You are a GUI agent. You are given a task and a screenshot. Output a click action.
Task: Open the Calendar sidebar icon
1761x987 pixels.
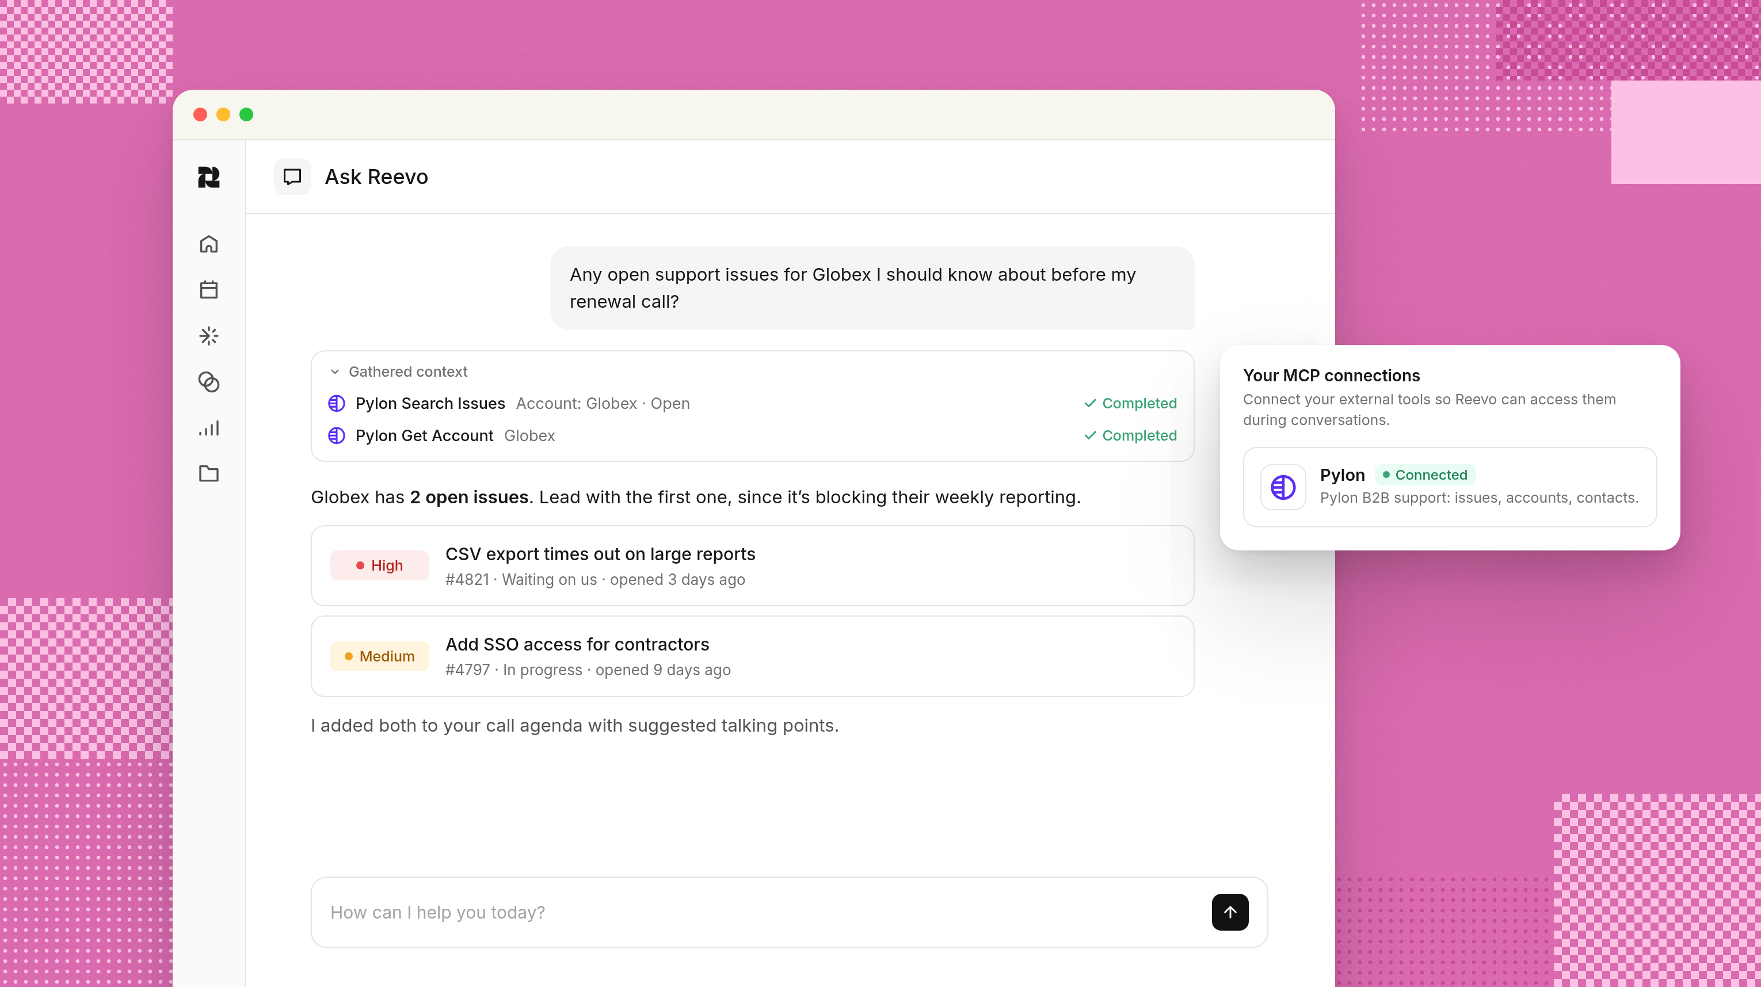point(208,290)
